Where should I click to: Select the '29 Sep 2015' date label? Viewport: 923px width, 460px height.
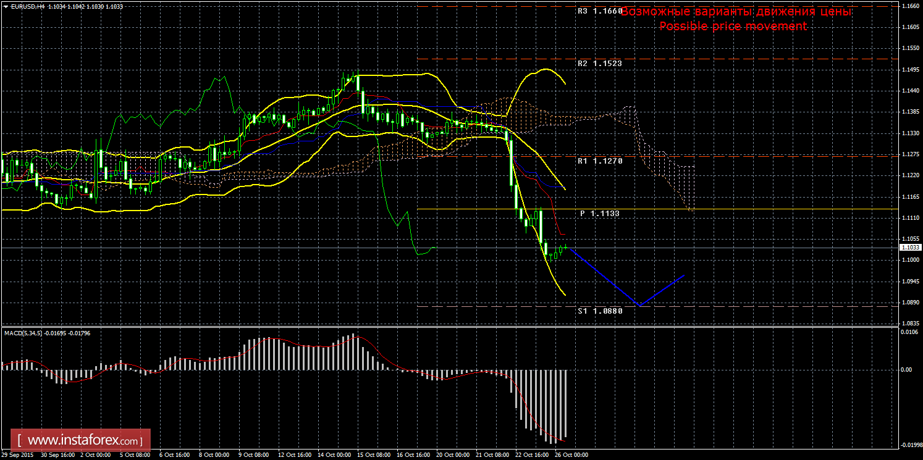17,455
